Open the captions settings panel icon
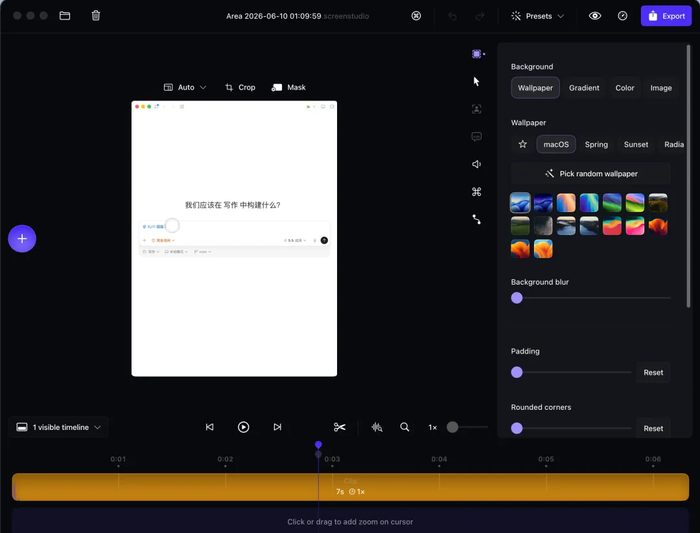 click(476, 137)
